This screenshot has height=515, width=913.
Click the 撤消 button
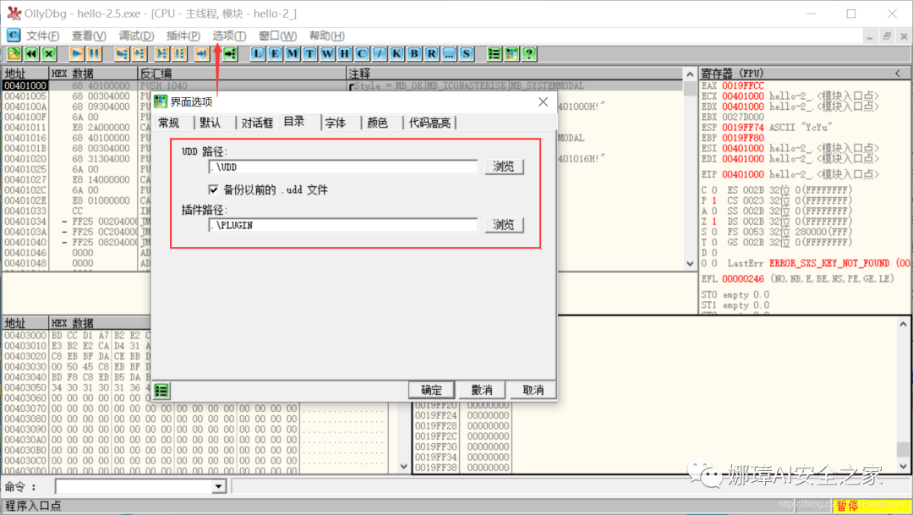(x=482, y=391)
